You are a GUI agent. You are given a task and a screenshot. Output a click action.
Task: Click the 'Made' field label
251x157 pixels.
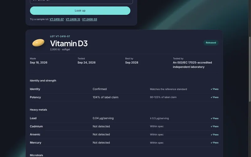(33, 58)
